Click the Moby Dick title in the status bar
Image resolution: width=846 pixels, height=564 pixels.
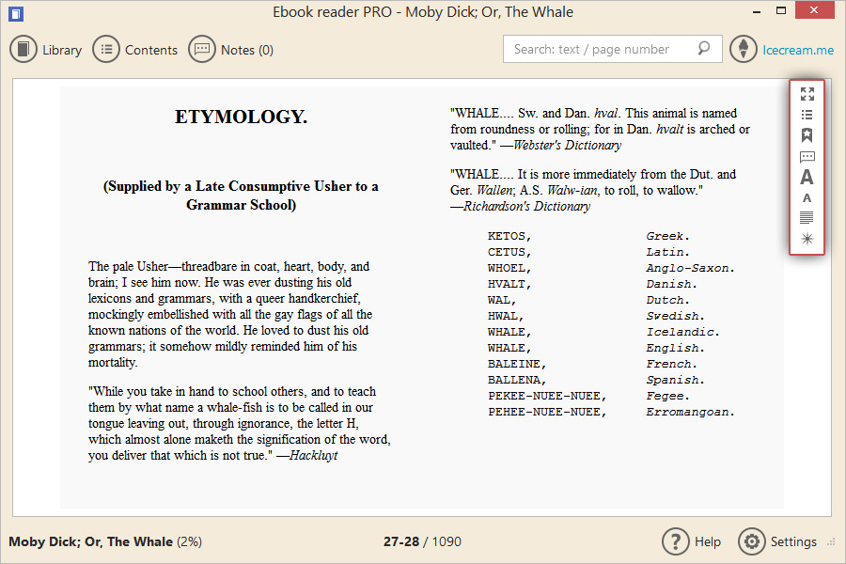point(90,541)
